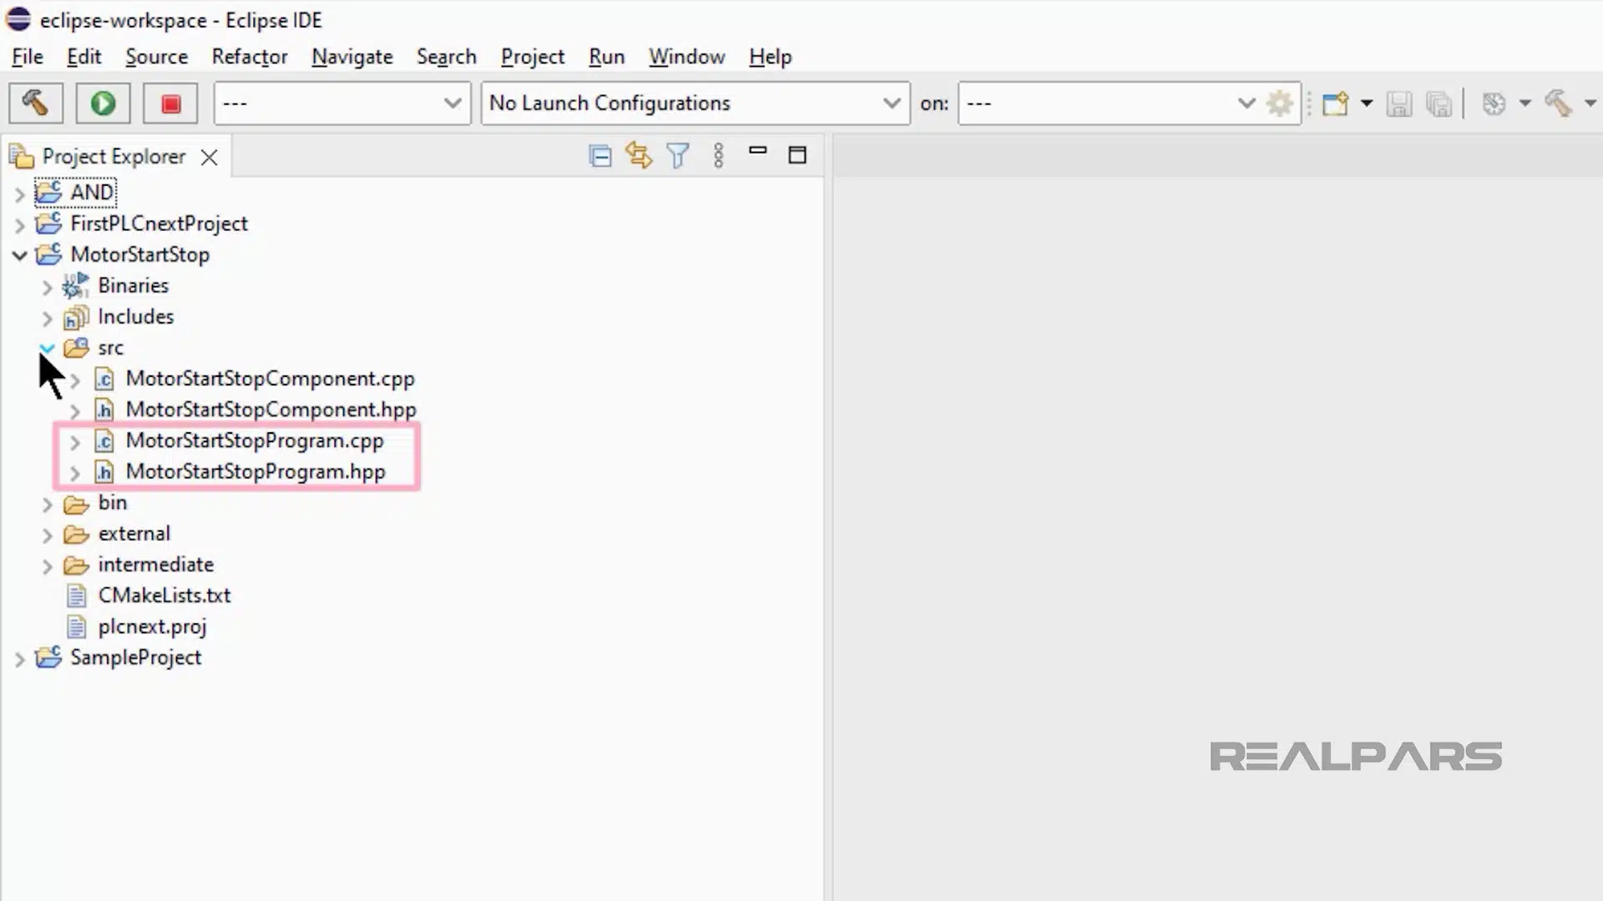The width and height of the screenshot is (1603, 901).
Task: Select MotorStartStopComponent.hpp file
Action: click(x=271, y=410)
